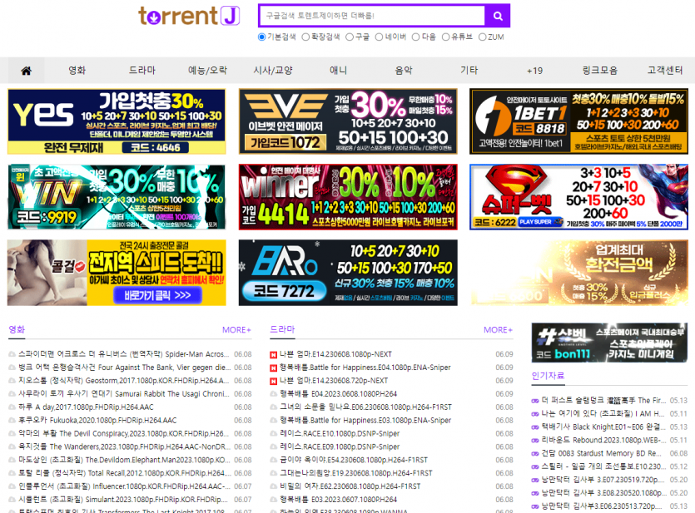695x513 pixels.
Task: Open 스틸러 - 일곱 개의 조선통보.E10 link
Action: point(603,467)
